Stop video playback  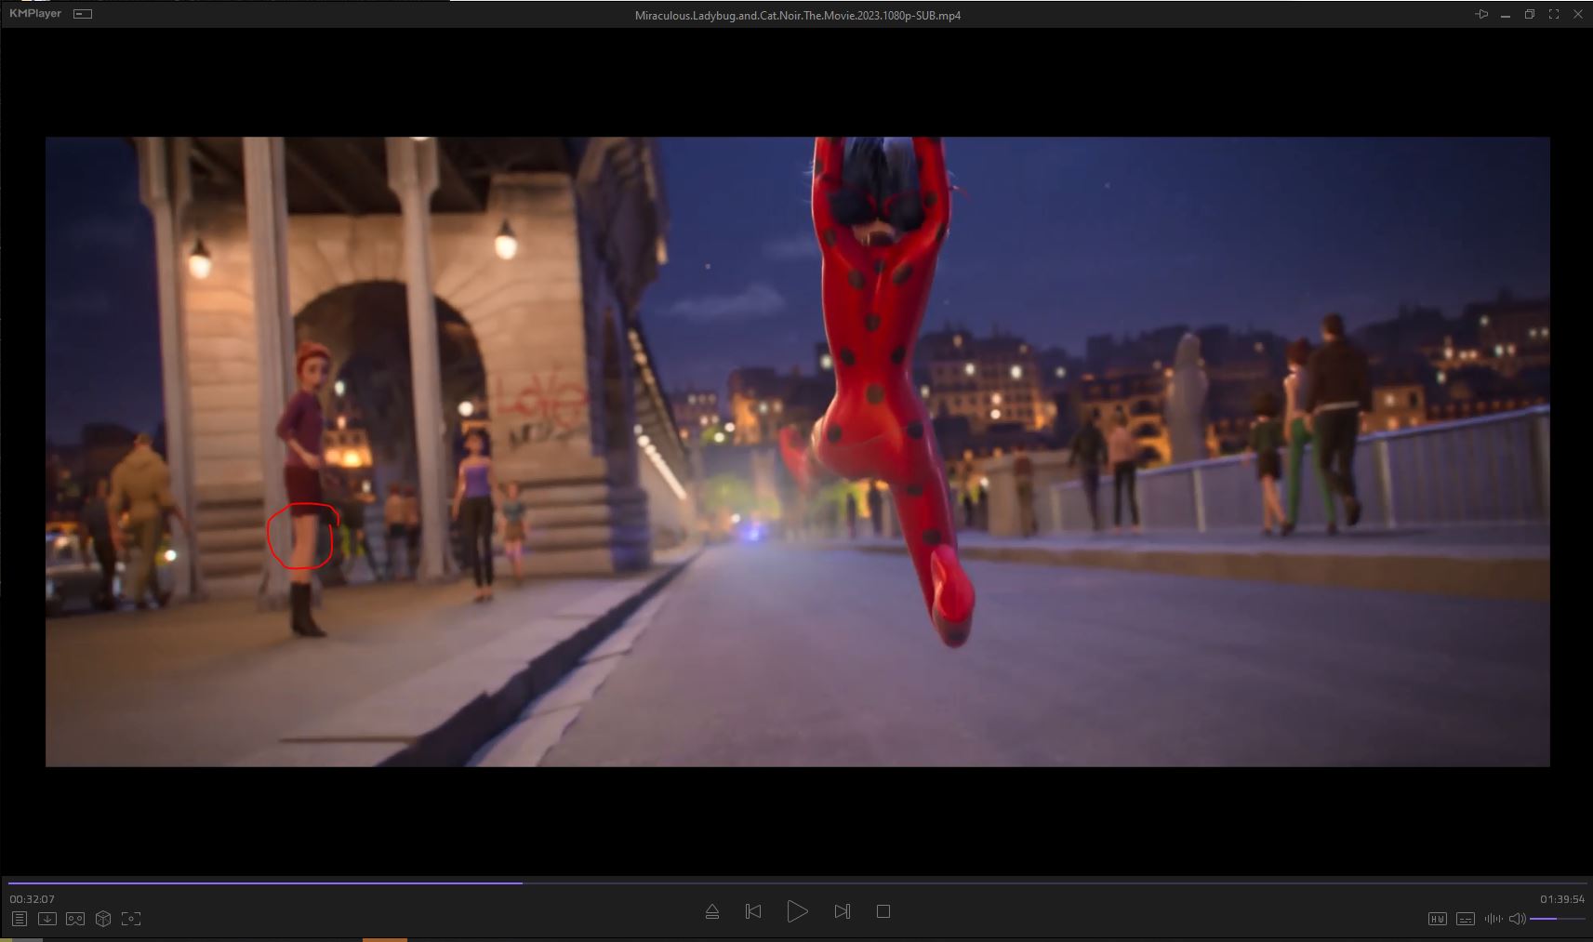point(883,911)
